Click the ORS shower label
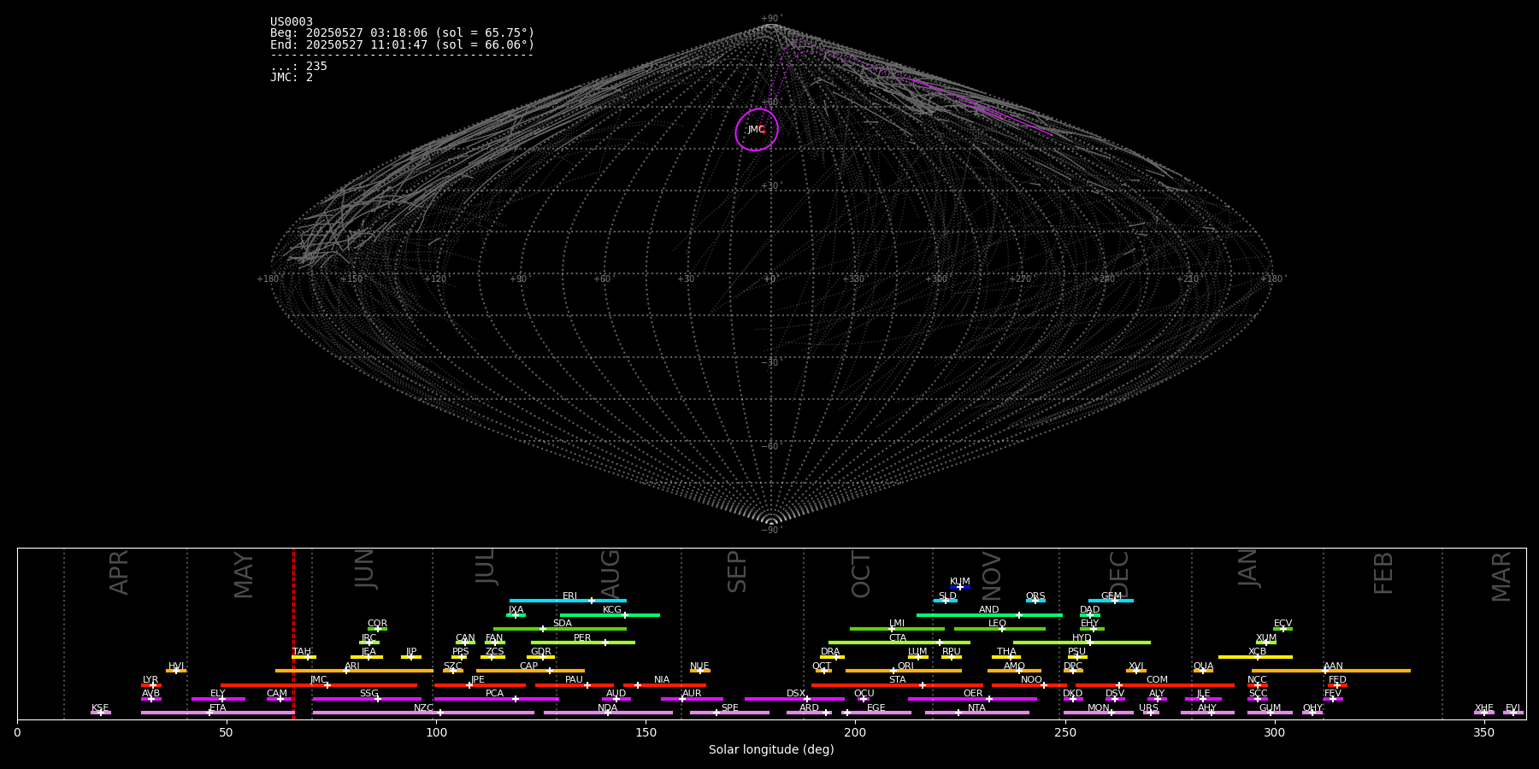Image resolution: width=1539 pixels, height=769 pixels. point(1035,596)
